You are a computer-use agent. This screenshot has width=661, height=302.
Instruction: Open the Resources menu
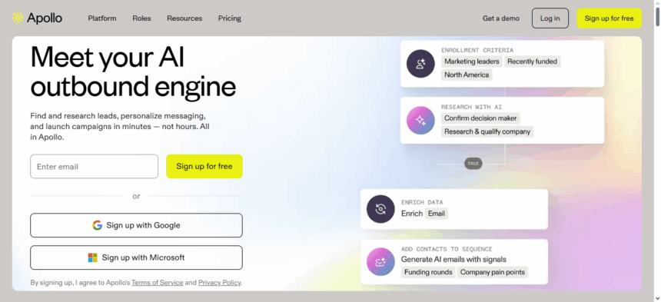[184, 18]
